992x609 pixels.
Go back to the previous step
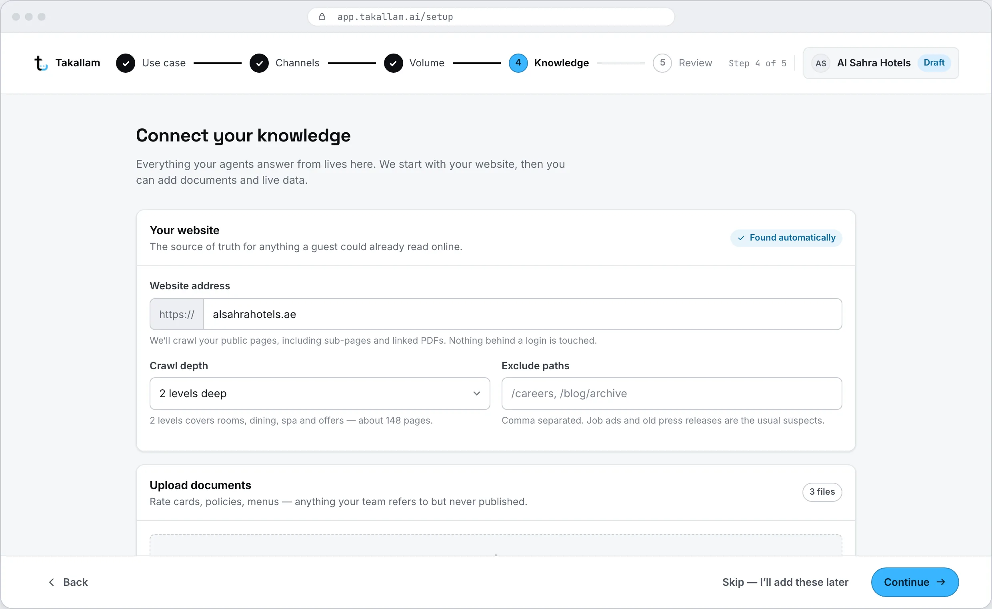[x=68, y=582]
